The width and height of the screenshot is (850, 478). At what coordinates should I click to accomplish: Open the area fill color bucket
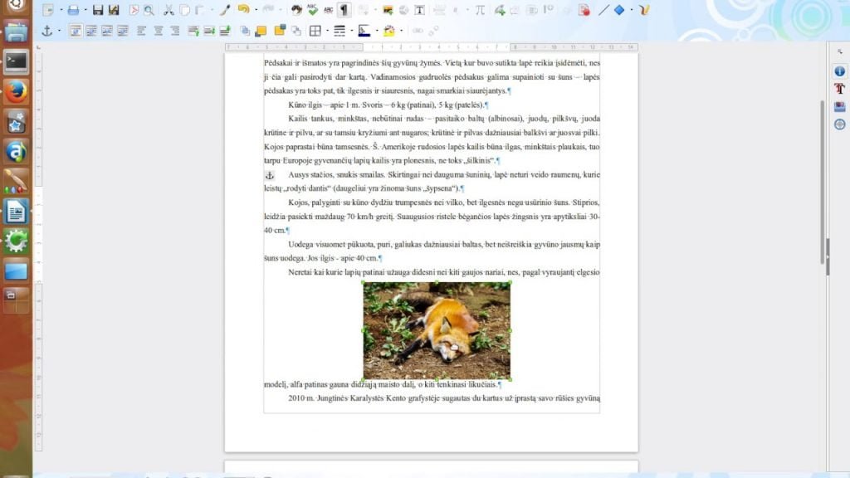click(x=389, y=31)
